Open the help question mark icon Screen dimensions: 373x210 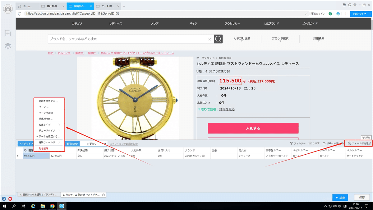pyautogui.click(x=349, y=5)
